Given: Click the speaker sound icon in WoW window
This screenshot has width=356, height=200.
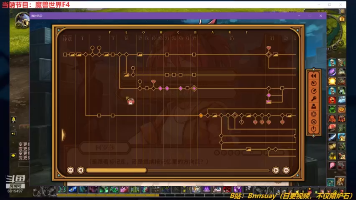Looking at the screenshot, I should 13,134.
